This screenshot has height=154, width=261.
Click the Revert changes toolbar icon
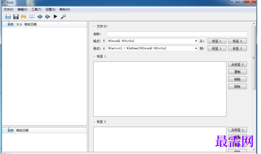click(24, 17)
